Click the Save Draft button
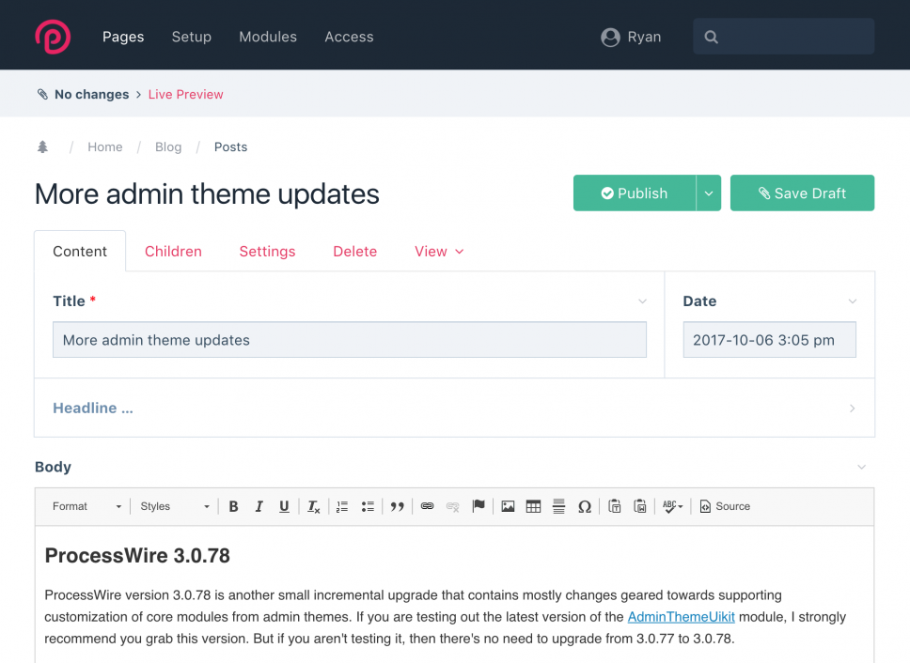This screenshot has width=910, height=663. tap(802, 193)
